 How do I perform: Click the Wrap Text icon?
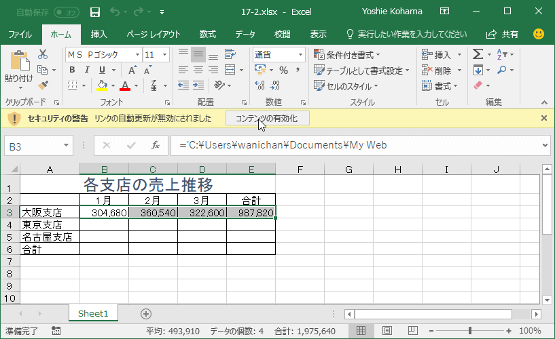tap(230, 54)
